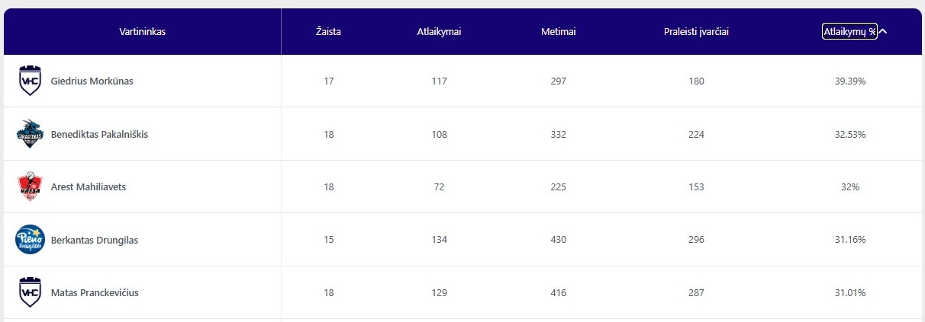Sort table by Atlaikymų % header
925x322 pixels.
[x=849, y=32]
